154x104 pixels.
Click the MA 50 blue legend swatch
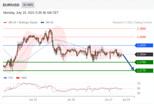coord(42,23)
